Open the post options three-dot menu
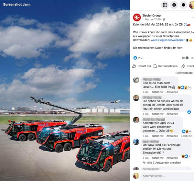This screenshot has width=194, height=181. pos(193,17)
